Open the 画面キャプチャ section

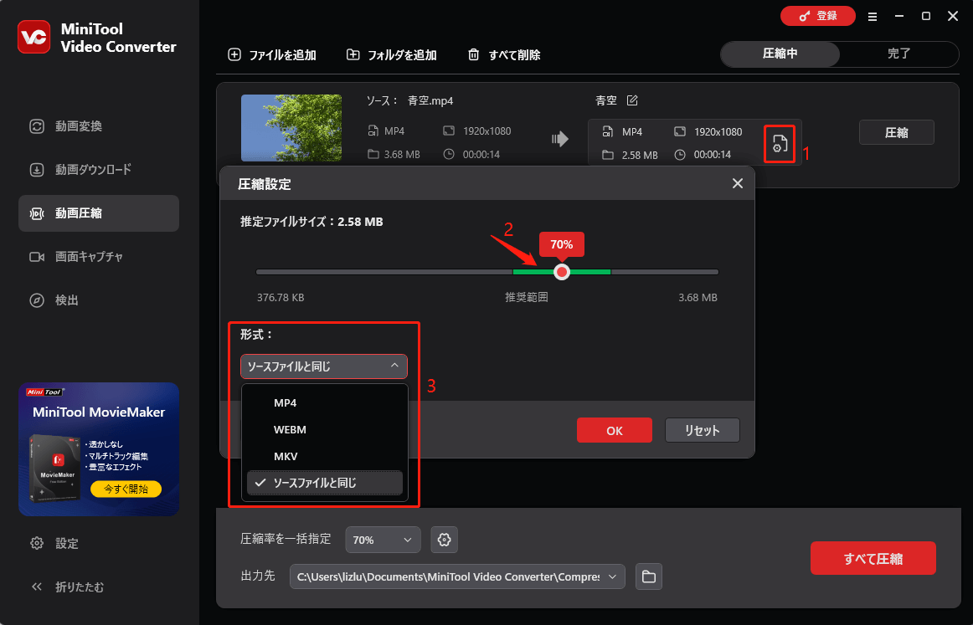99,257
